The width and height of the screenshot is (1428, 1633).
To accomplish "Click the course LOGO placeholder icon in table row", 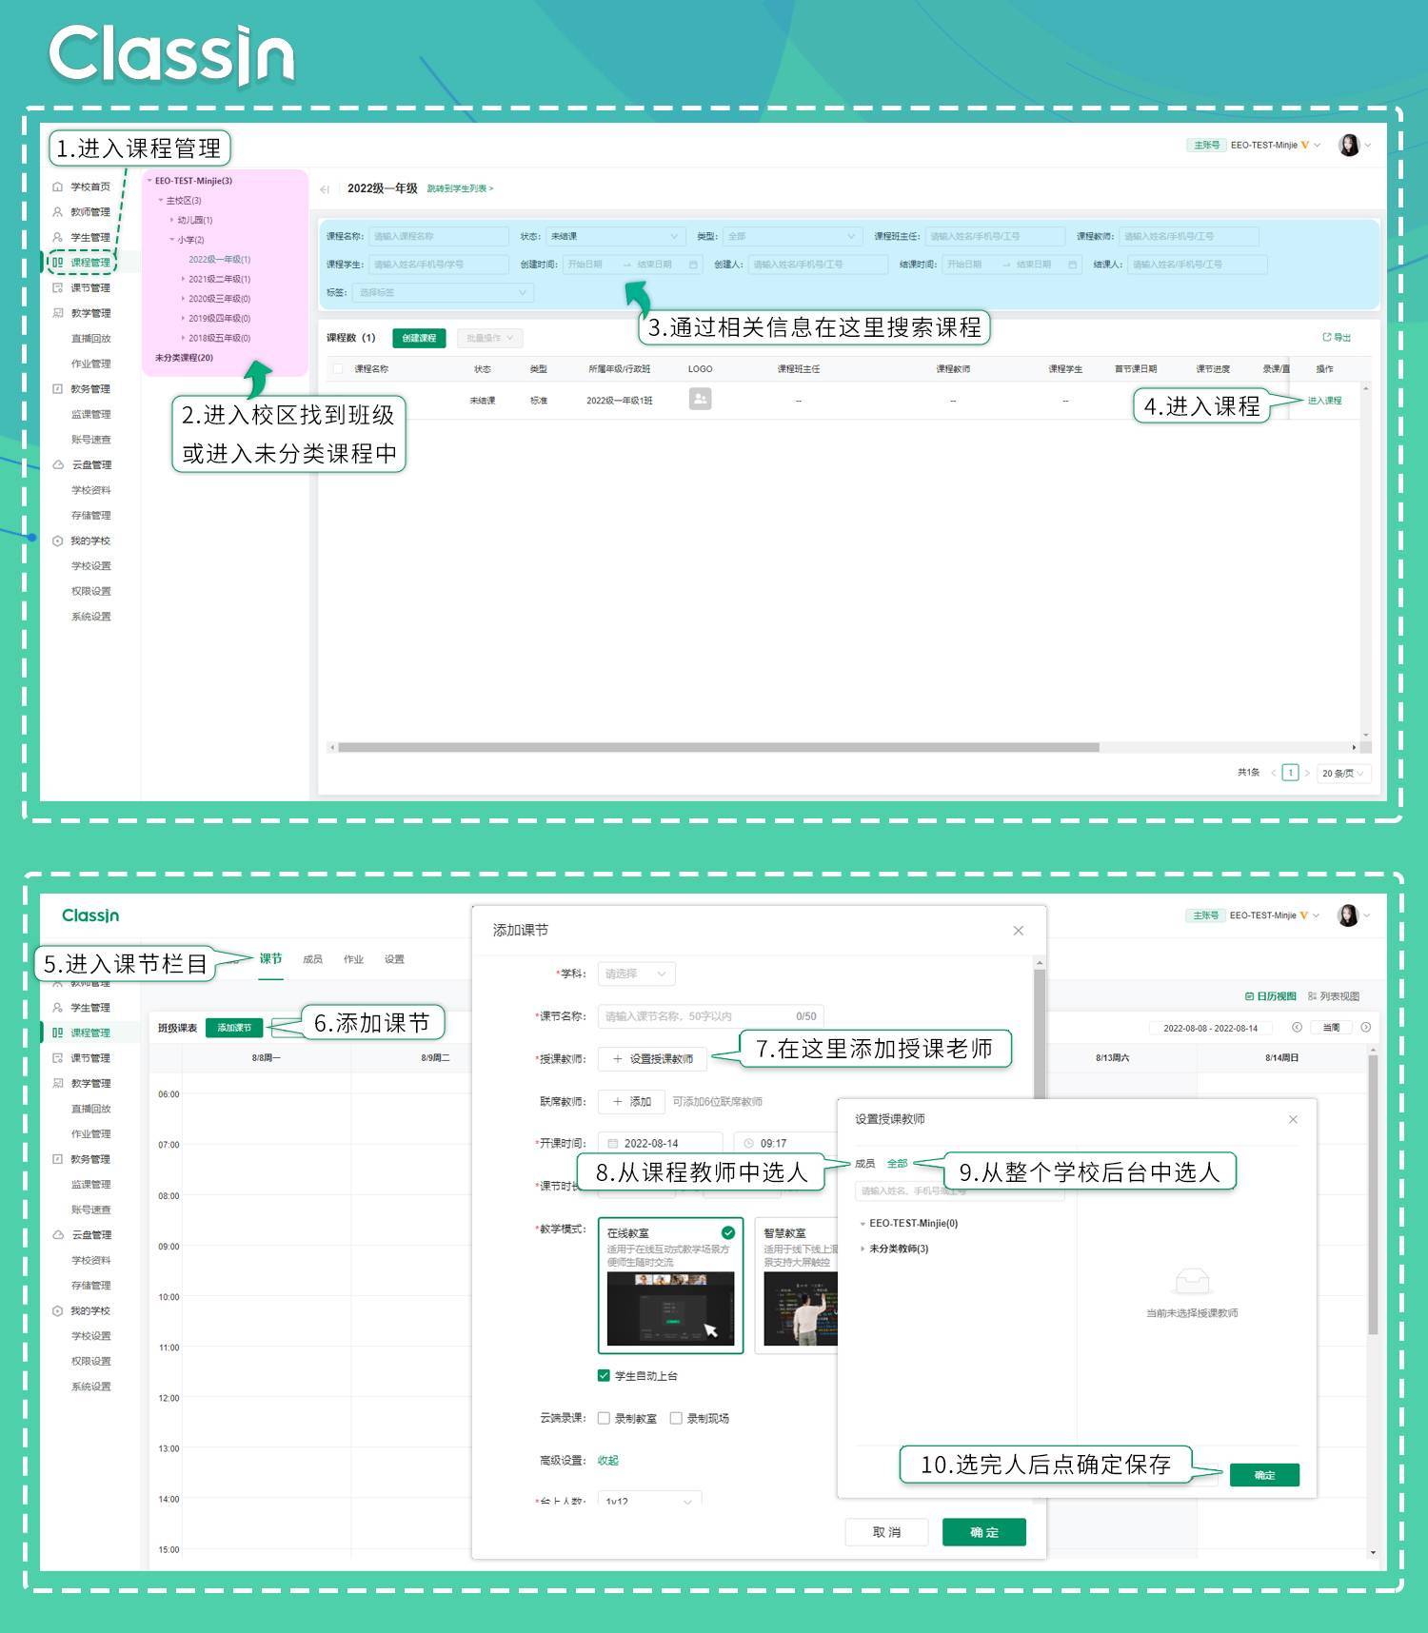I will pos(700,400).
